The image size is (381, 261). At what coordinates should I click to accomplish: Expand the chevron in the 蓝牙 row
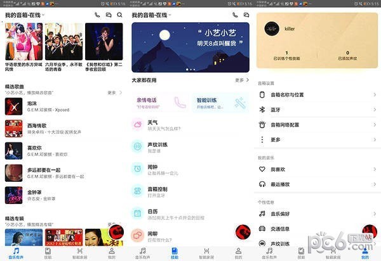[375, 110]
